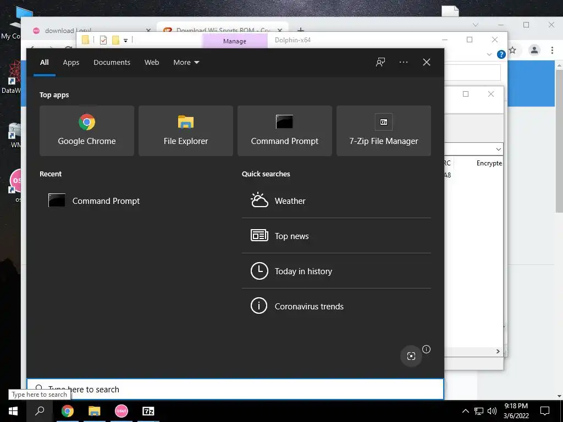Switch to Download Wii Sports ROM tab
Image resolution: width=563 pixels, height=422 pixels.
pos(223,30)
